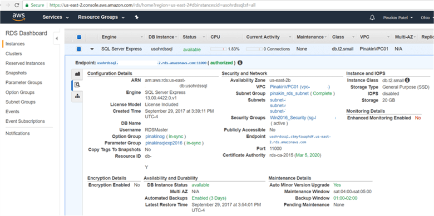The height and width of the screenshot is (216, 434).
Task: Open the topology tree tab icon
Action: (77, 96)
